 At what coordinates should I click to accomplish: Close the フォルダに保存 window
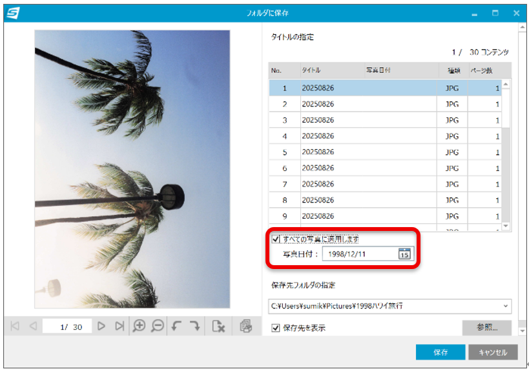coord(516,13)
